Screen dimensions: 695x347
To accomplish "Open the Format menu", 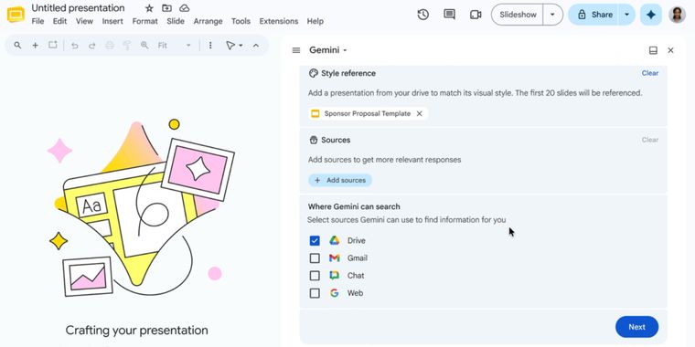I will click(144, 21).
